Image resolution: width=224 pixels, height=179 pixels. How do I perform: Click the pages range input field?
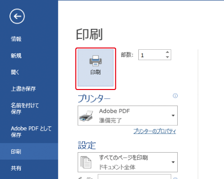[x=134, y=177]
